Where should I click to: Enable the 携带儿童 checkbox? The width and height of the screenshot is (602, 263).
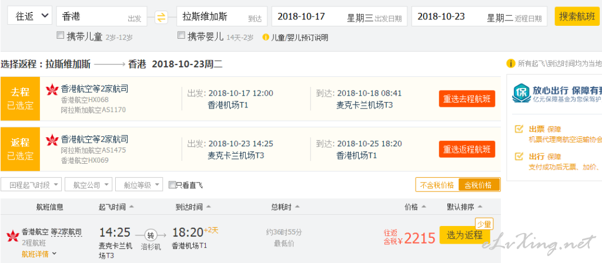pyautogui.click(x=61, y=35)
